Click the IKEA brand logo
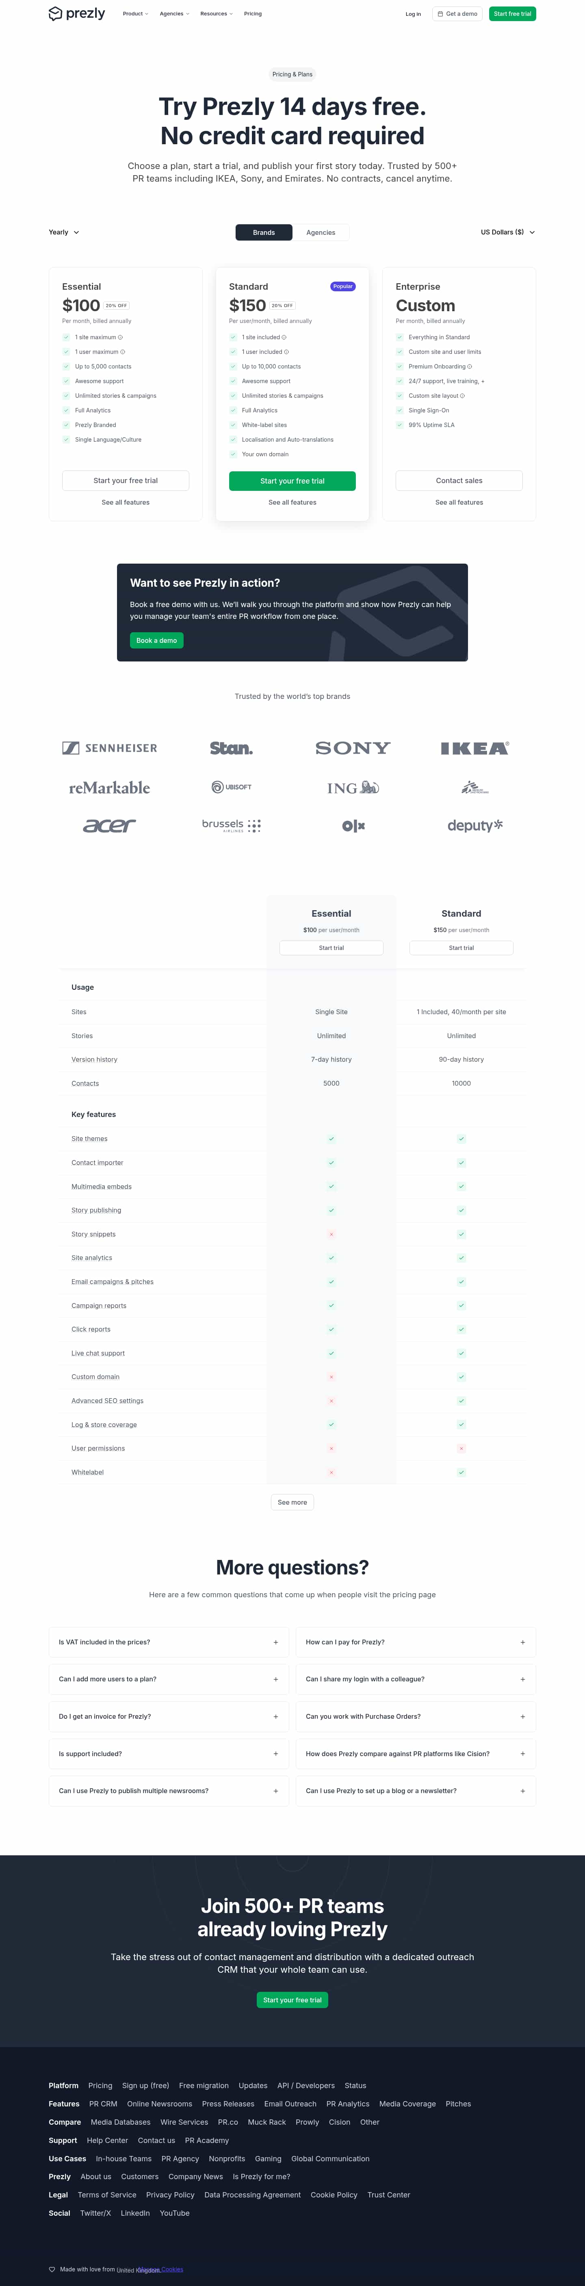The height and width of the screenshot is (2286, 585). click(474, 748)
